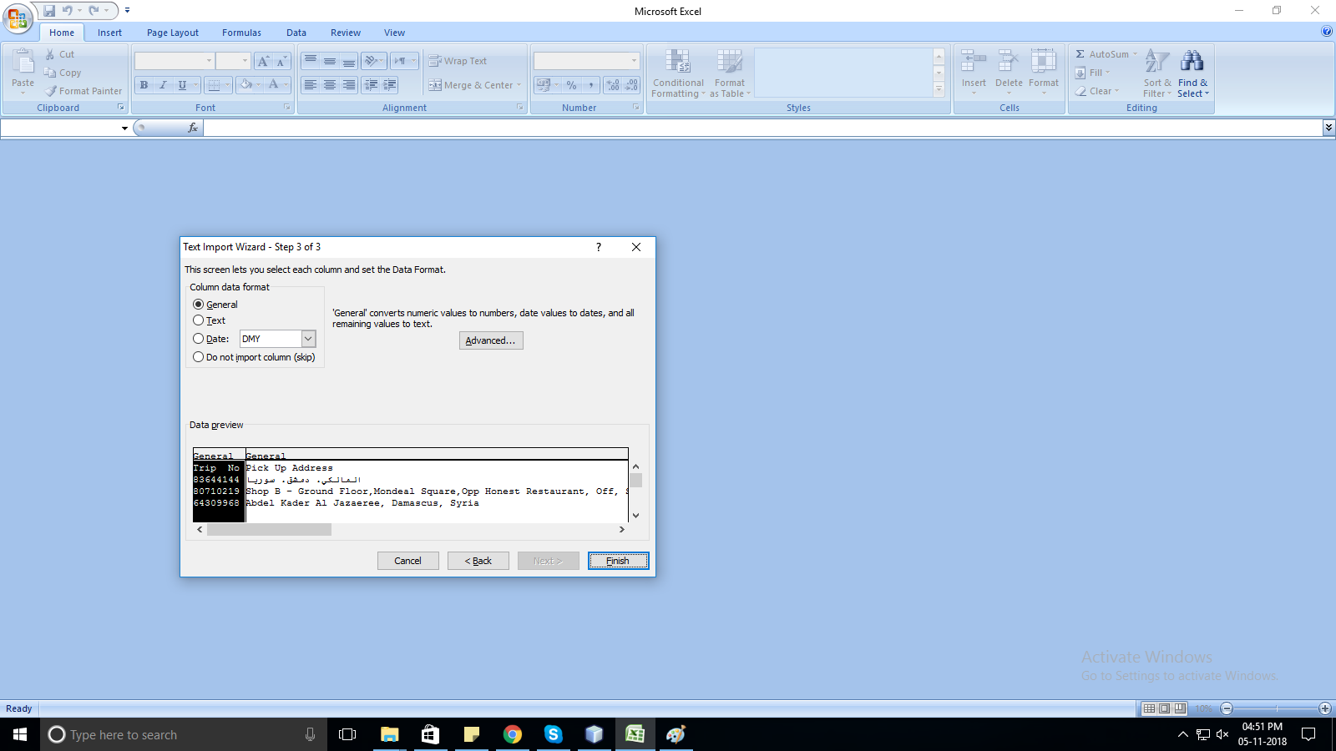Click the Back button in wizard

(478, 561)
